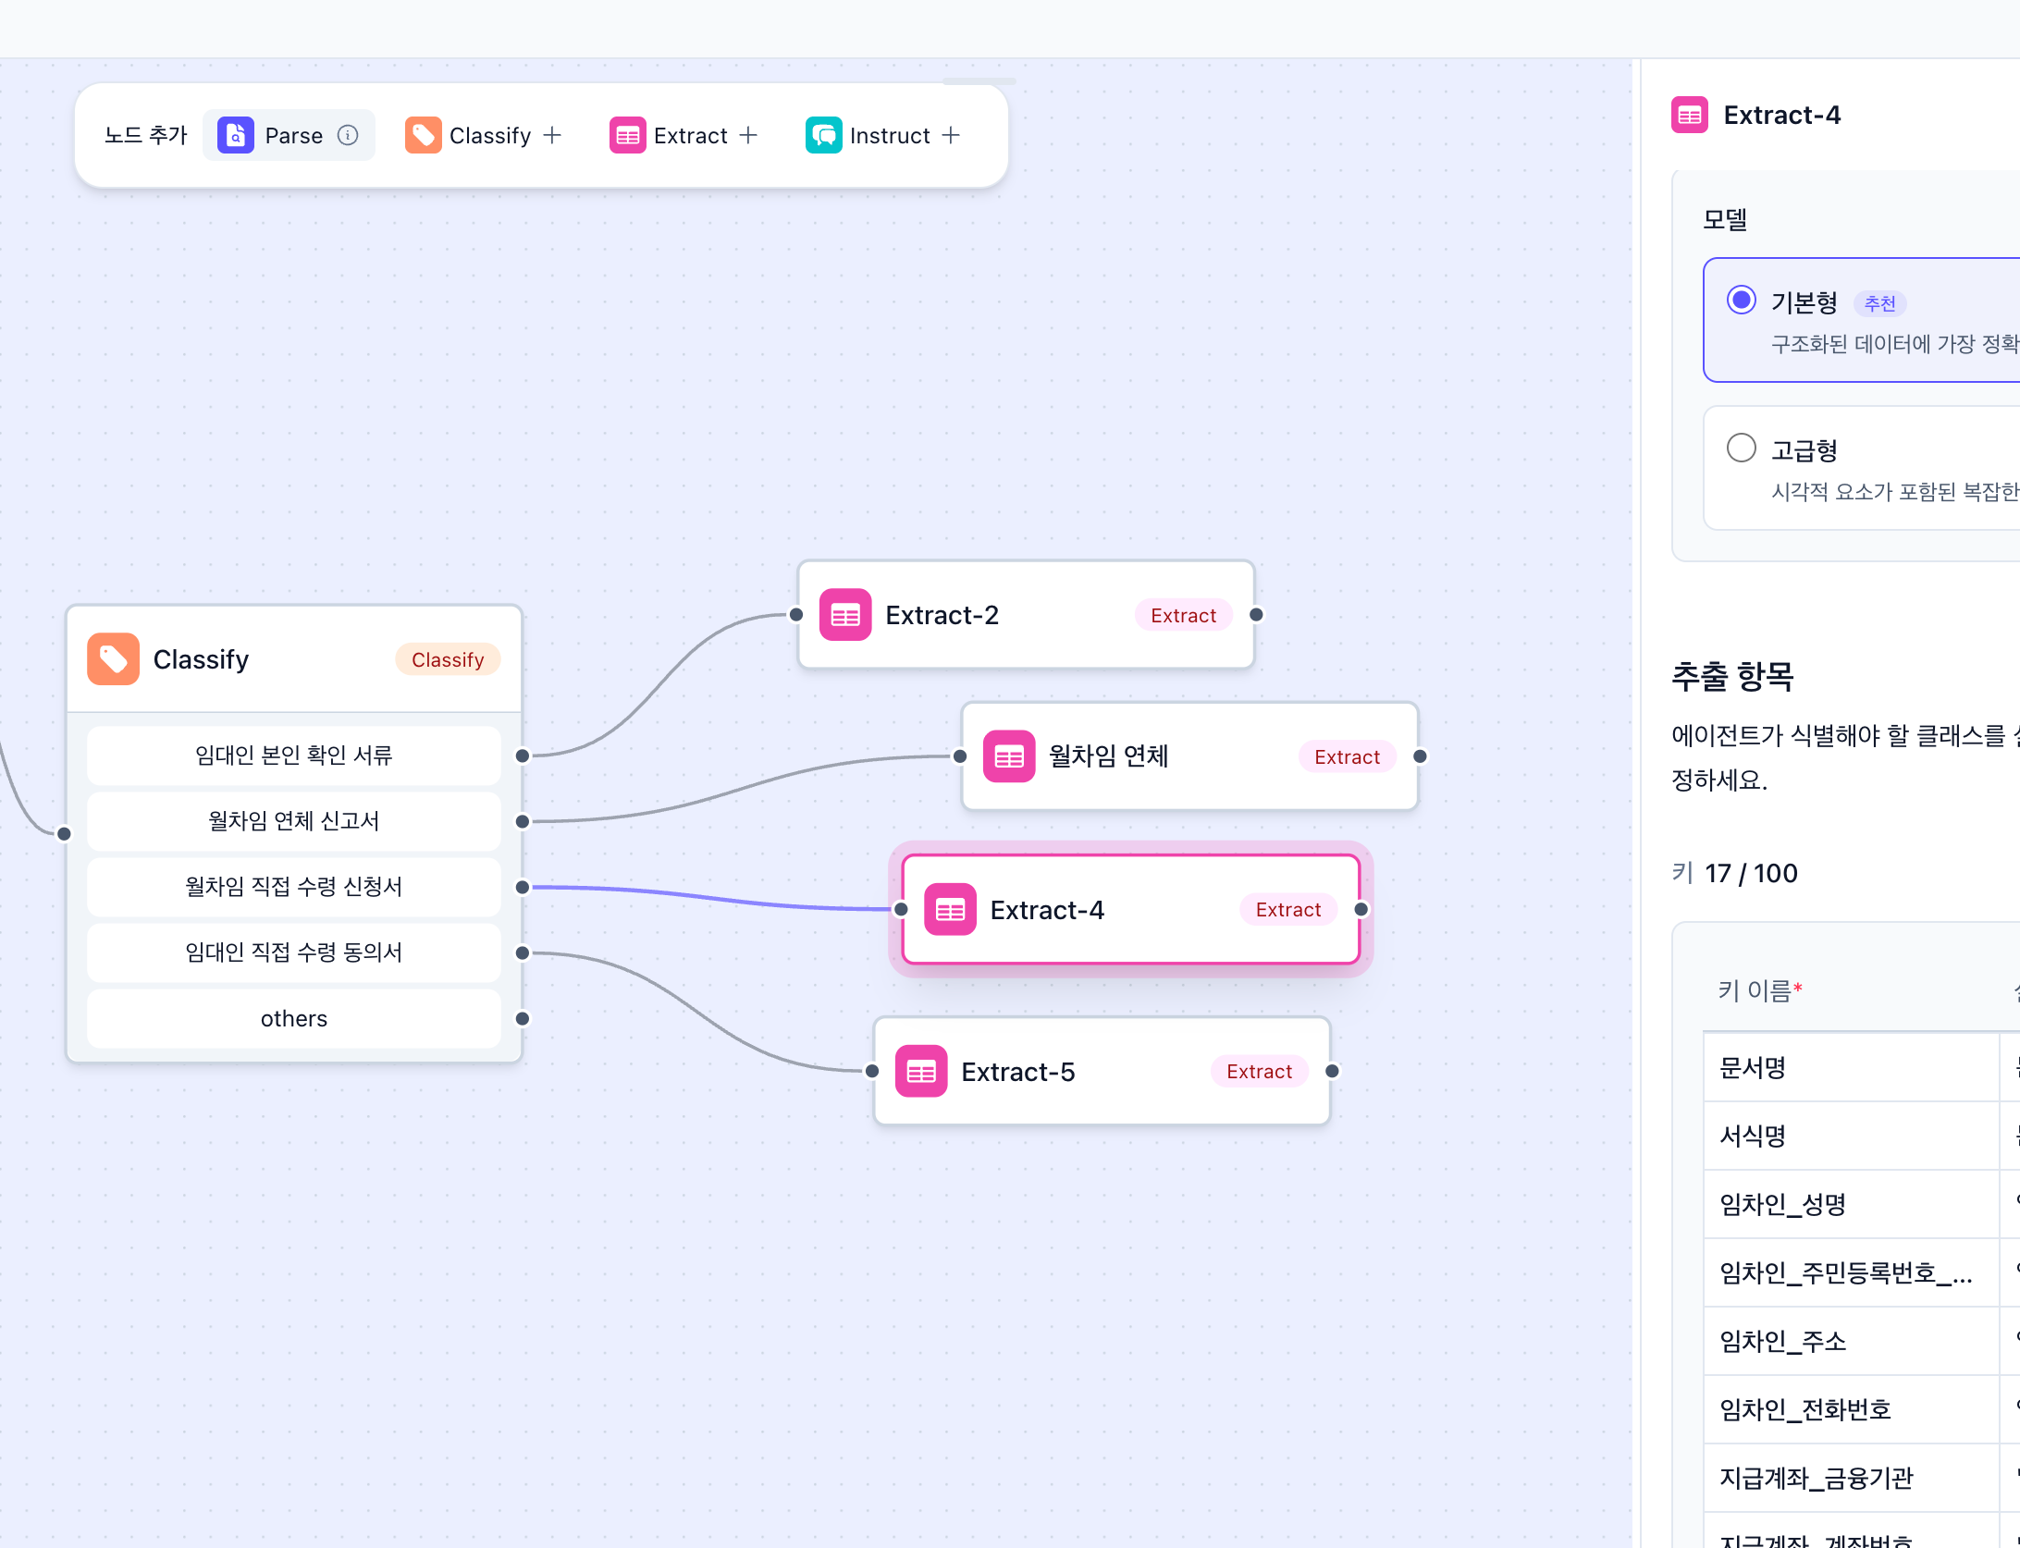Screen dimensions: 2020x1548
Task: Click Extract-5 node's table icon
Action: click(x=921, y=1072)
